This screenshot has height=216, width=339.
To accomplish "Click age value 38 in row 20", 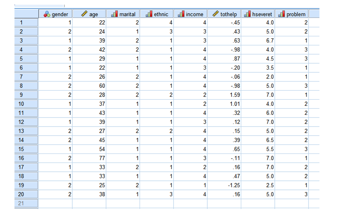I will click(x=102, y=195).
